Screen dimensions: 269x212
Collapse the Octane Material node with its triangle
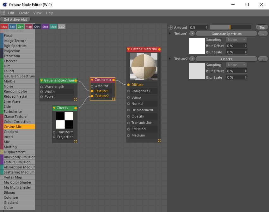[x=128, y=49]
